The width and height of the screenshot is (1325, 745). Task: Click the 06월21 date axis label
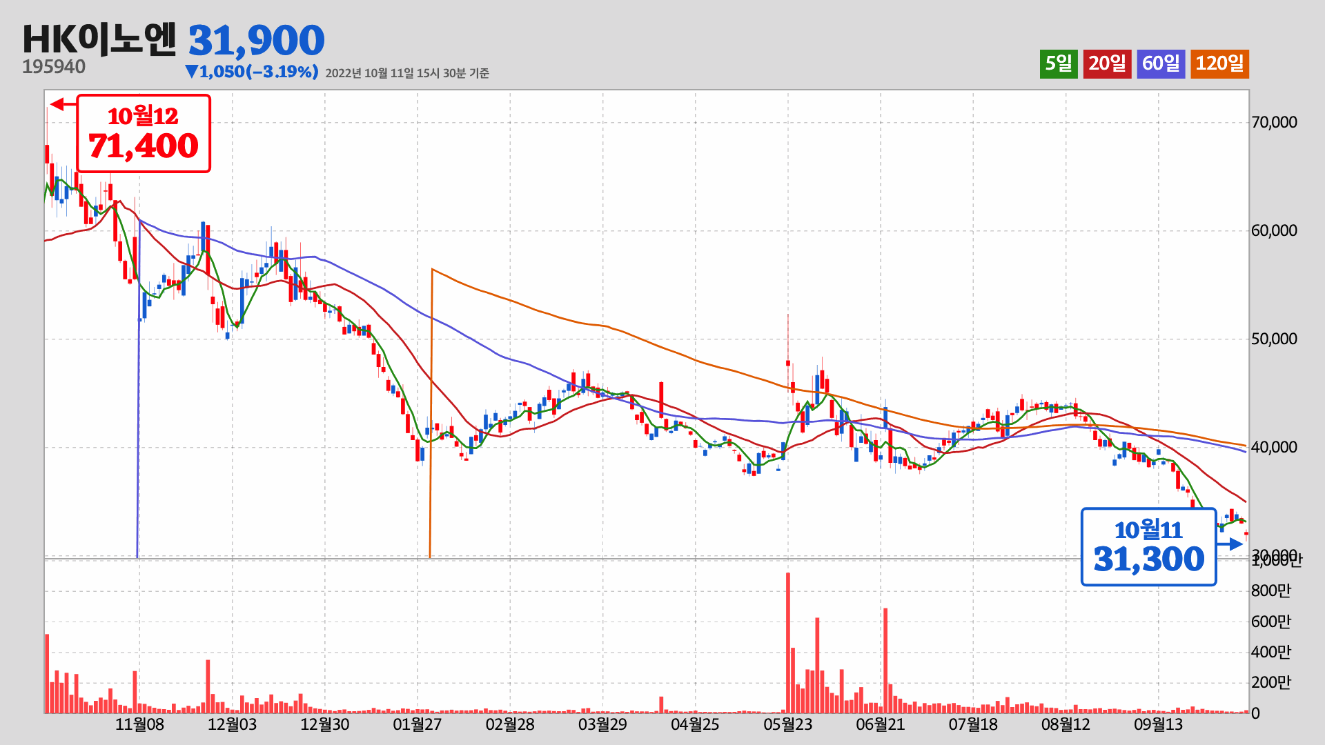point(881,725)
